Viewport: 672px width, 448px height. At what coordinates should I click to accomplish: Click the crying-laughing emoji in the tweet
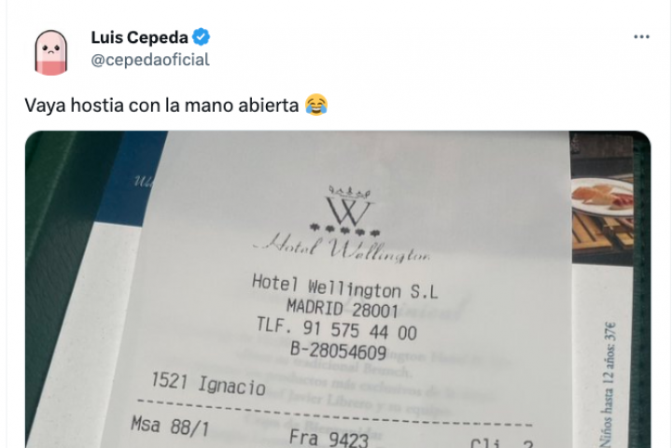(x=316, y=105)
